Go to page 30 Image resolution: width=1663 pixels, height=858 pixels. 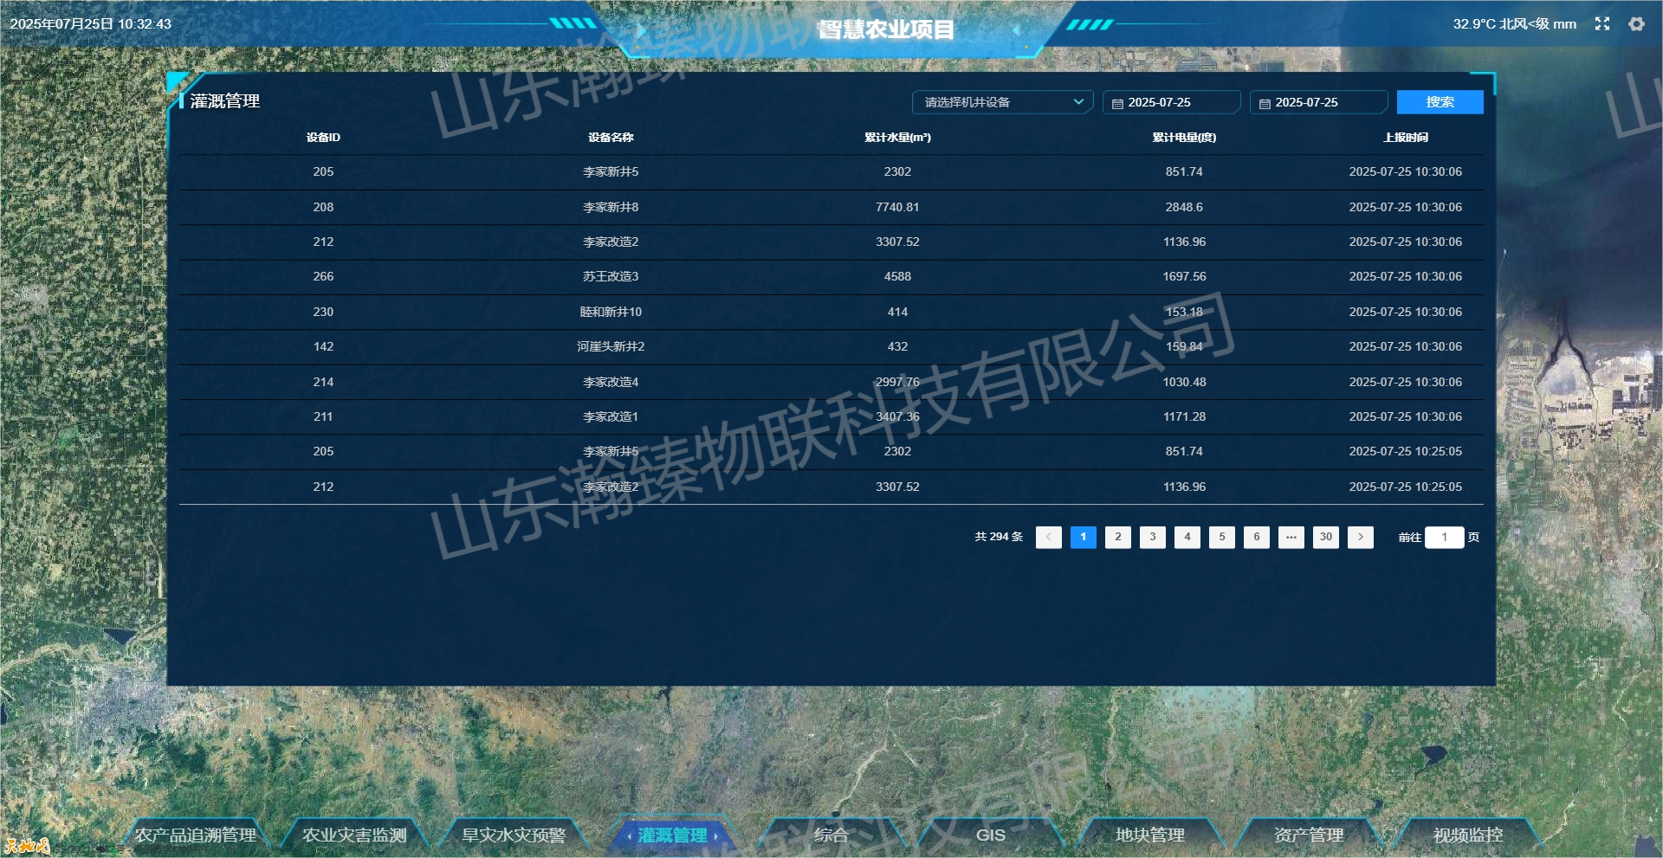point(1325,537)
